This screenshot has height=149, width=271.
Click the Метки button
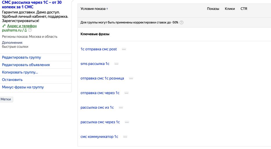tap(6, 99)
